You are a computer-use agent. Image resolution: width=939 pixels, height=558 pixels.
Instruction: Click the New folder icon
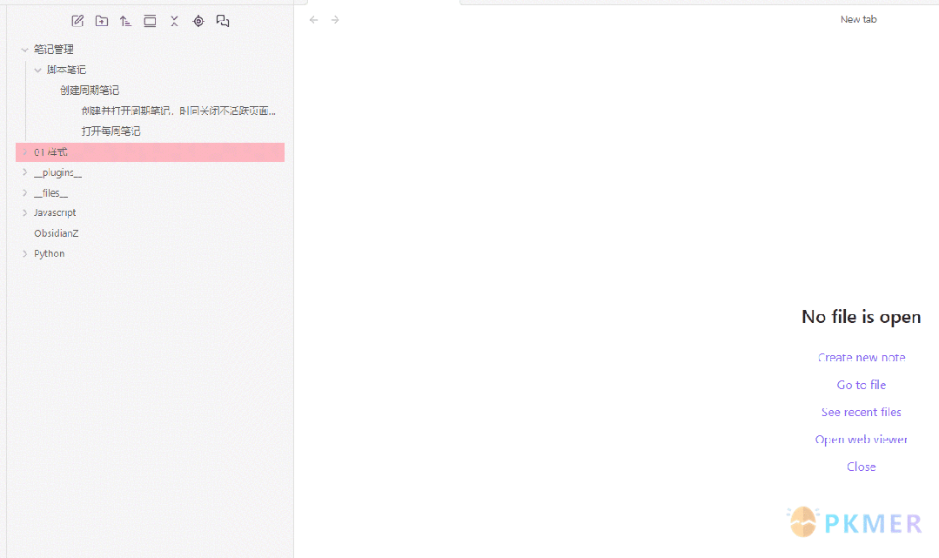pyautogui.click(x=102, y=21)
